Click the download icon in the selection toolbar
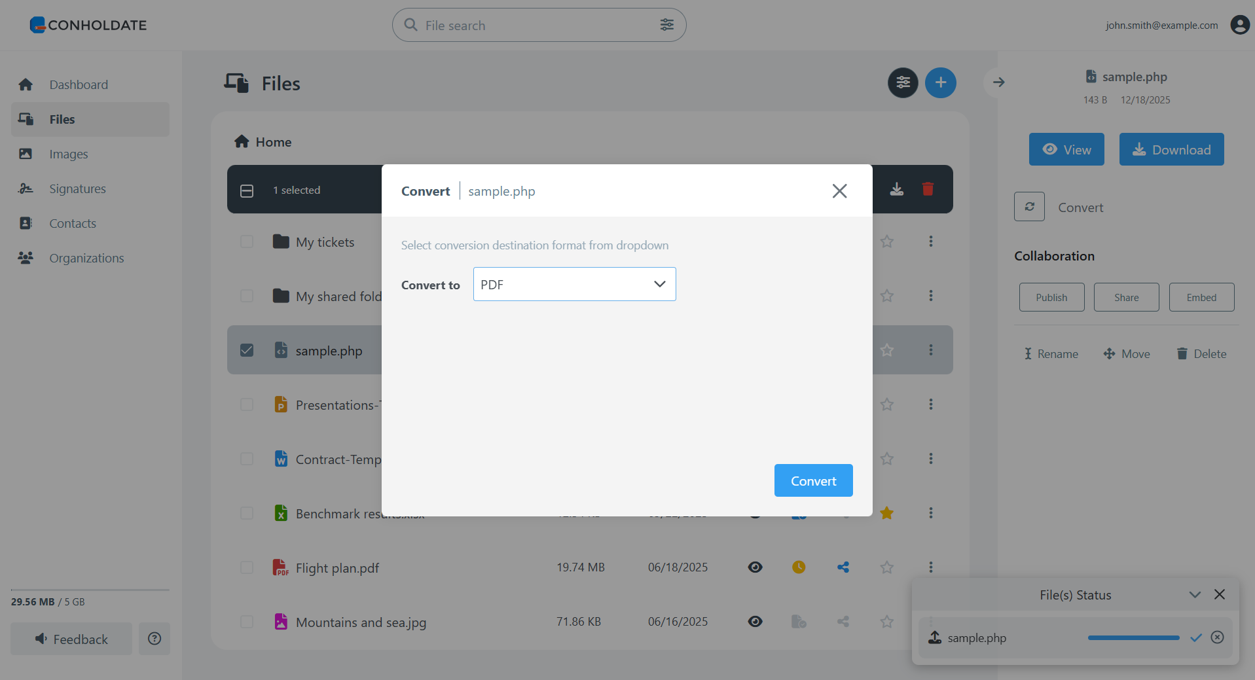The width and height of the screenshot is (1255, 680). pos(896,189)
